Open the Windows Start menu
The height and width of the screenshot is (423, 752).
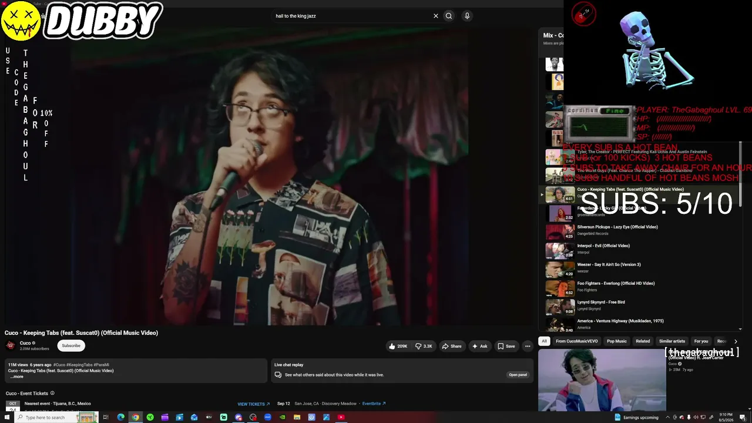pos(7,417)
